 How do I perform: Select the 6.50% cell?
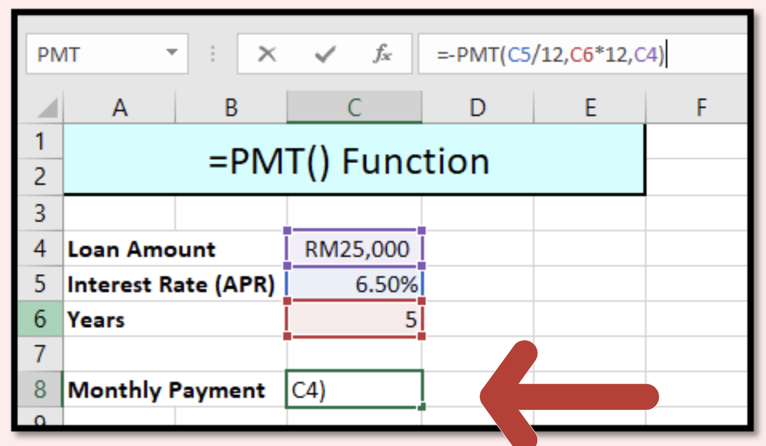pyautogui.click(x=355, y=284)
